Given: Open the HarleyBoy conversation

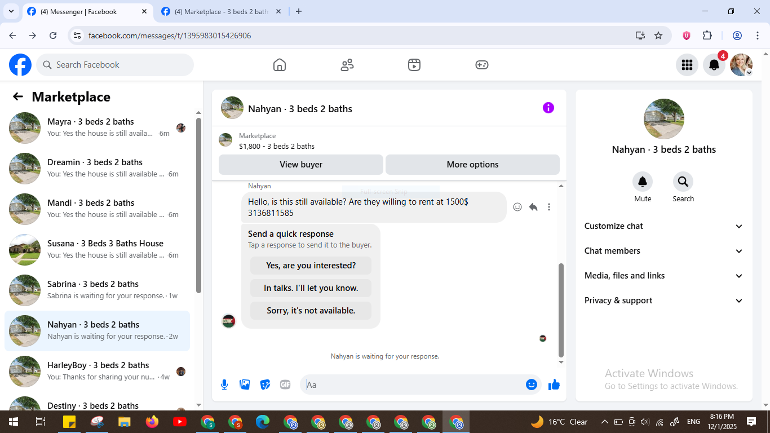Looking at the screenshot, I should (x=97, y=371).
